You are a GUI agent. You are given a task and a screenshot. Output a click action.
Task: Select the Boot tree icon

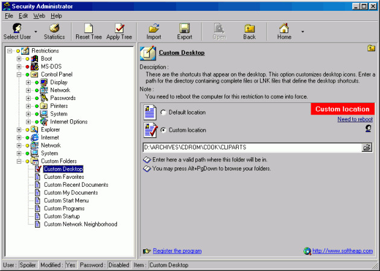click(x=34, y=59)
